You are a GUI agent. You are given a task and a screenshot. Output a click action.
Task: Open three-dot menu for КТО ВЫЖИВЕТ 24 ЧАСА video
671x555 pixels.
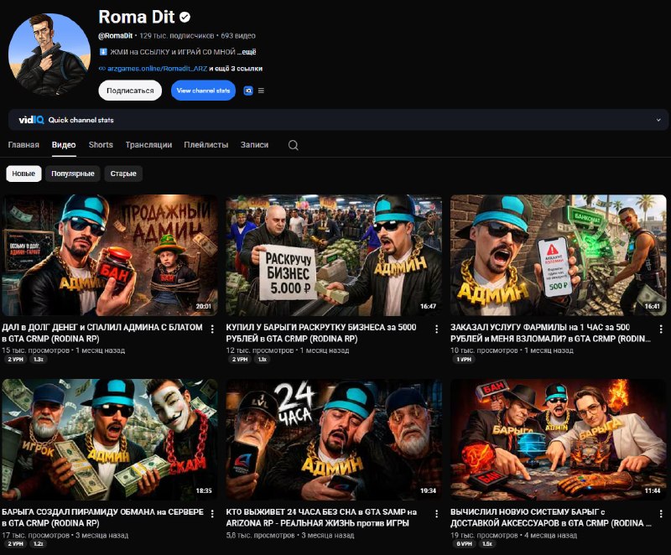tap(436, 514)
